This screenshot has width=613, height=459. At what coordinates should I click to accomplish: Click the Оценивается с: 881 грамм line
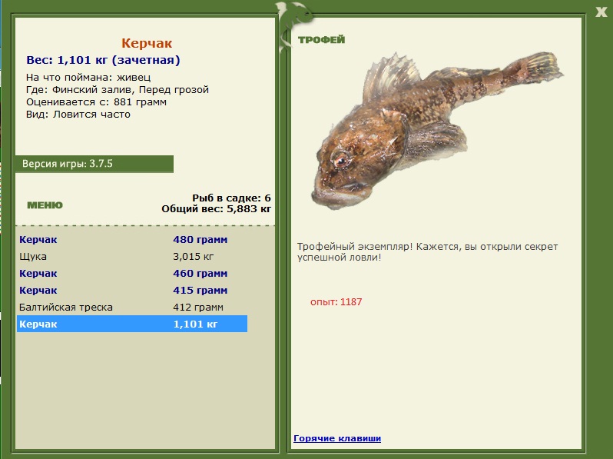(x=96, y=102)
